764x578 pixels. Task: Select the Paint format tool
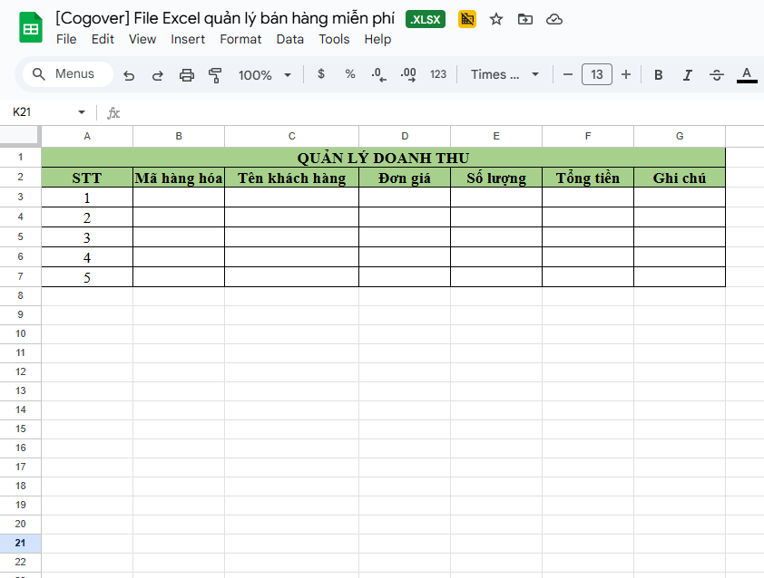215,75
